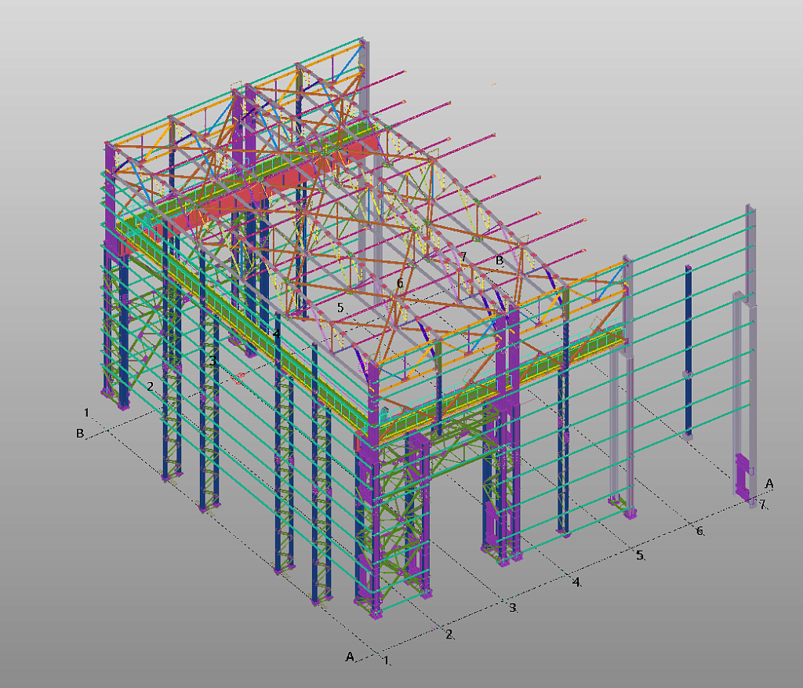Select the A label next to grid 7
Viewport: 803px width, 688px height.
pos(769,484)
